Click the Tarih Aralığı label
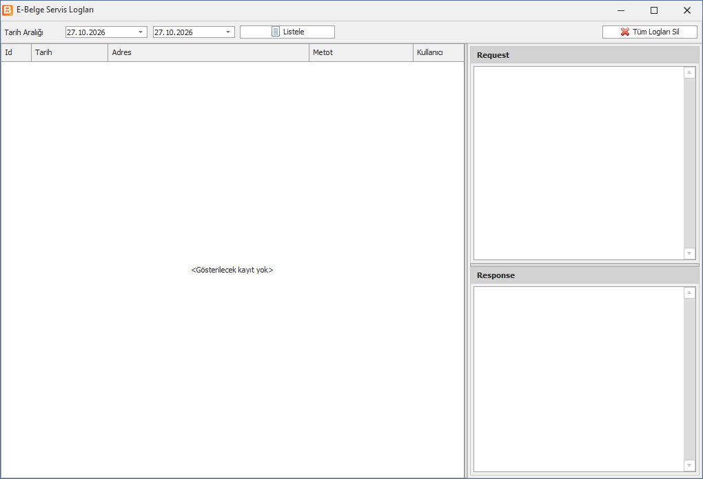 tap(23, 32)
